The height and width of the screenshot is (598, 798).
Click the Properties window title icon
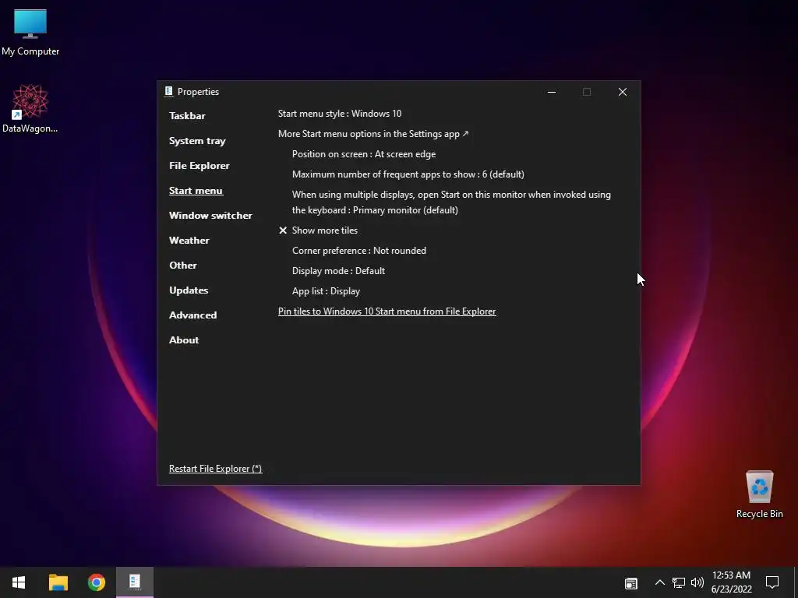point(168,92)
